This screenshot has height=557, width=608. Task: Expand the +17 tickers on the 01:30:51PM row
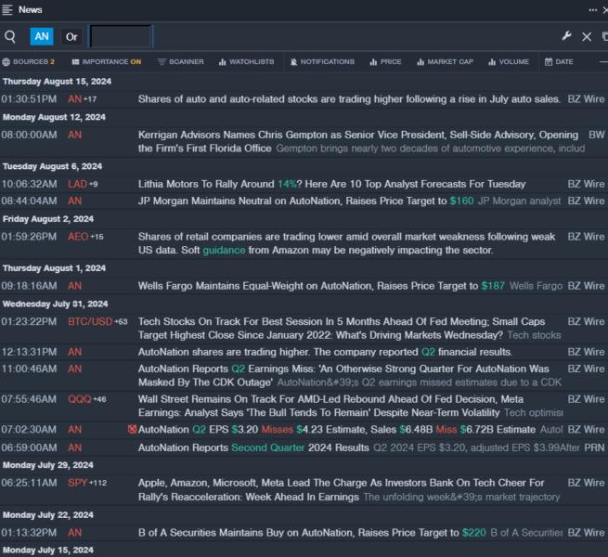pyautogui.click(x=90, y=99)
